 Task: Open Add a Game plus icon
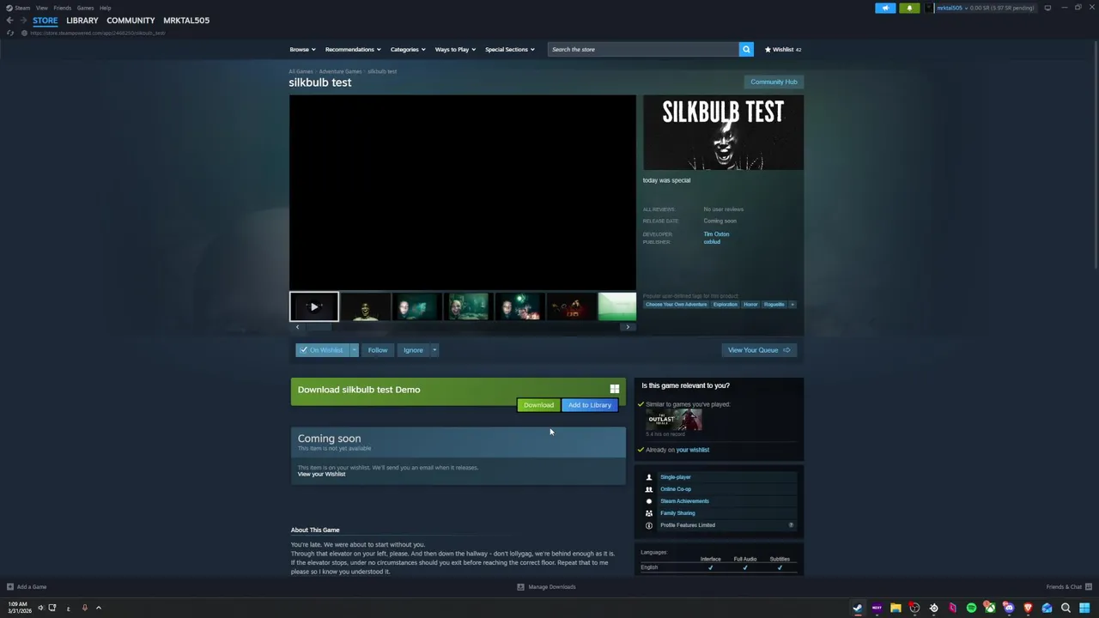click(x=10, y=587)
